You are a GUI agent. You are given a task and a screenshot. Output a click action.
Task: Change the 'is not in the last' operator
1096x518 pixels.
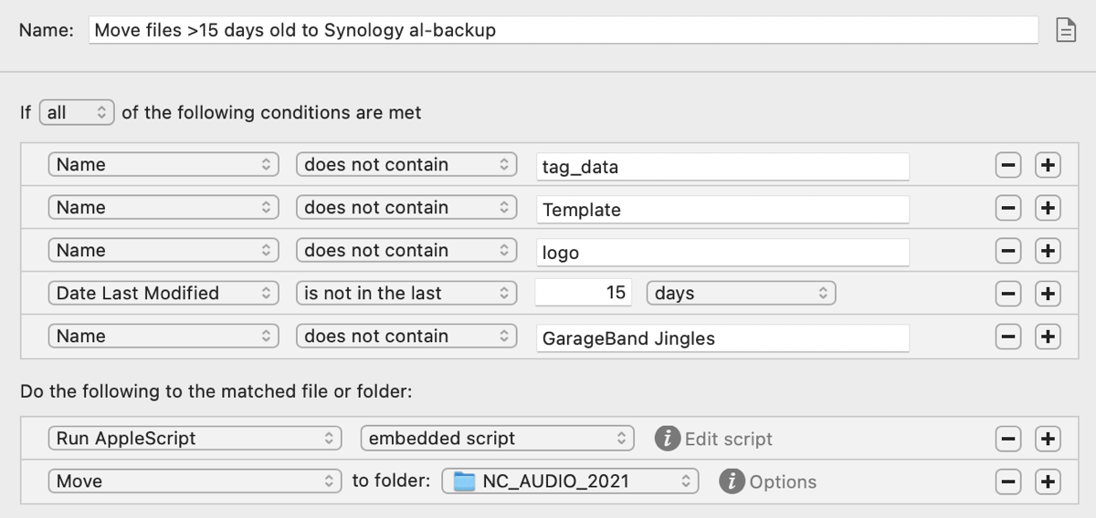[x=406, y=294]
